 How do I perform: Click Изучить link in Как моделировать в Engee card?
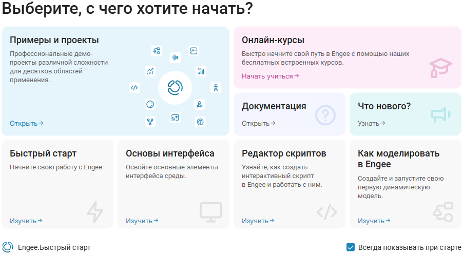[x=374, y=221]
